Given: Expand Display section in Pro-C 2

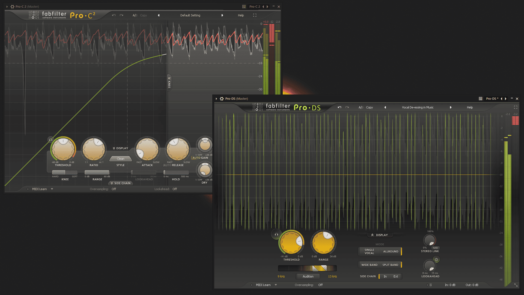Looking at the screenshot, I should coord(120,148).
